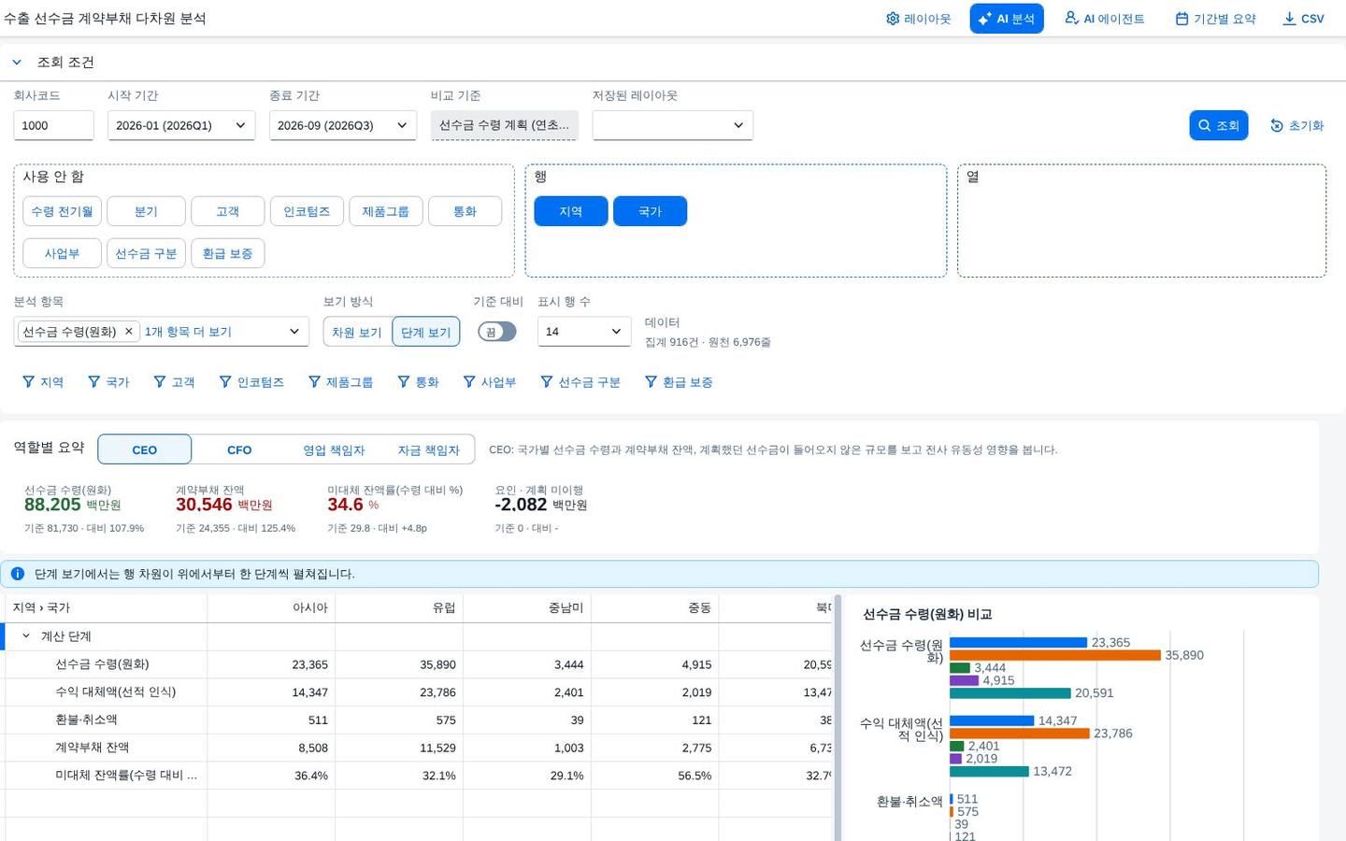The height and width of the screenshot is (841, 1346).
Task: Open the 선수금 구분 filter funnel
Action: point(580,382)
